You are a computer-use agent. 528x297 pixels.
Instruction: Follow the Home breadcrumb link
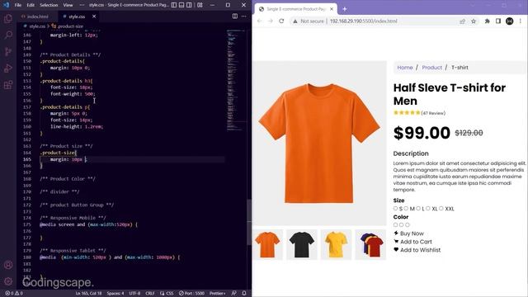coord(405,68)
